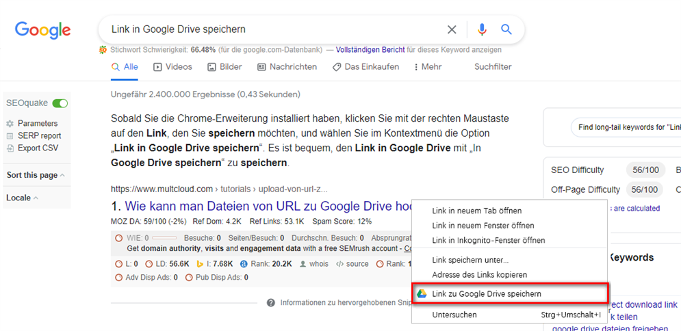Click the SEOquake Parameters gear icon

[x=10, y=124]
